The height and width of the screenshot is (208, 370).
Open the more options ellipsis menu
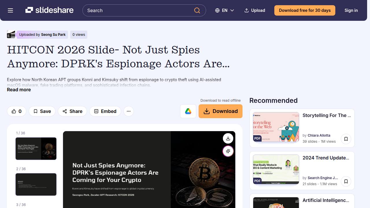[129, 111]
